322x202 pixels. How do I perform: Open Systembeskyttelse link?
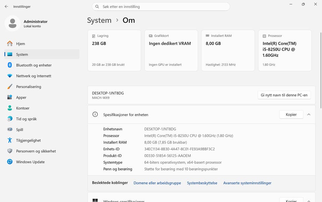(202, 183)
